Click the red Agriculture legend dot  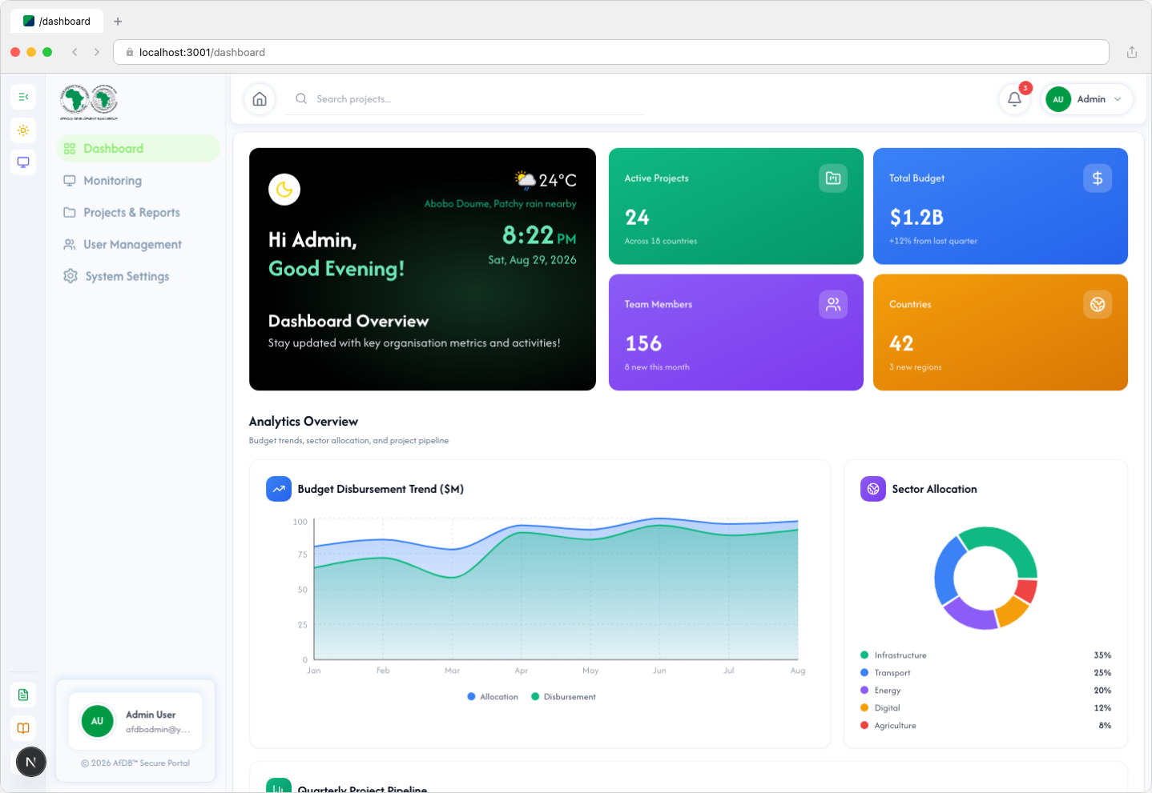[864, 726]
